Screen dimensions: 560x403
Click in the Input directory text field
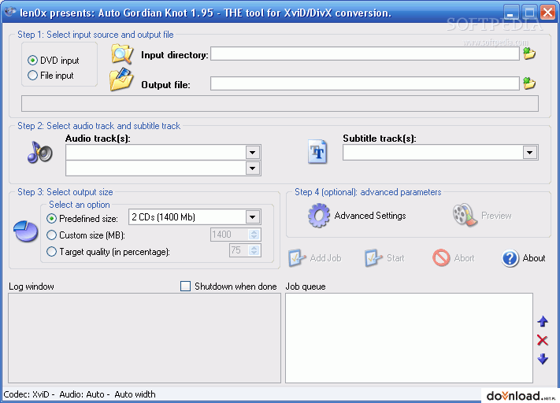click(365, 54)
